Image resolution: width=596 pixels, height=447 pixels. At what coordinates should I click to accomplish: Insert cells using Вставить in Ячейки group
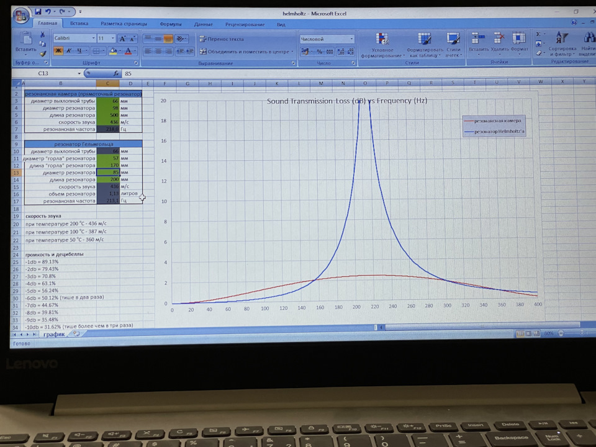tap(478, 42)
